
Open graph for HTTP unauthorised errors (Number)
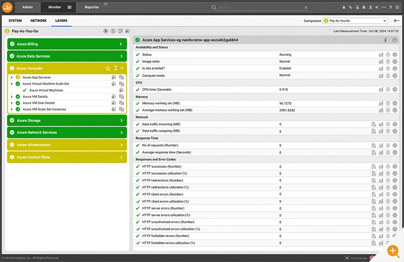click(381, 222)
